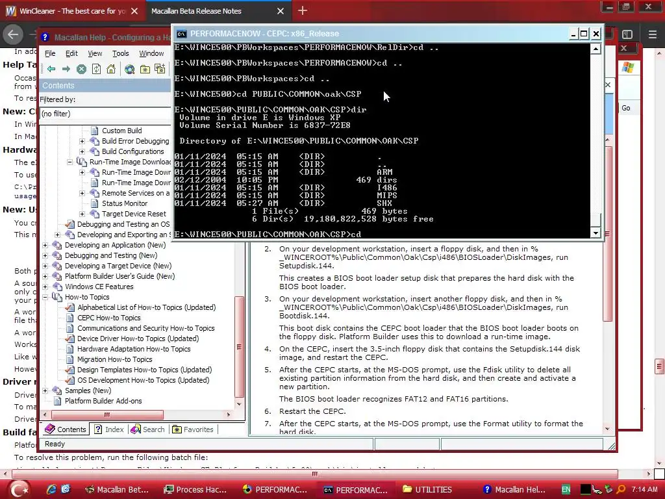Click the black square icon in system tray

[585, 489]
